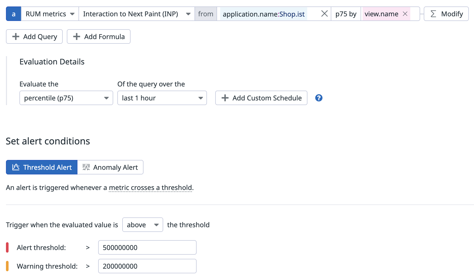Click the Modify sigma button

click(x=446, y=14)
